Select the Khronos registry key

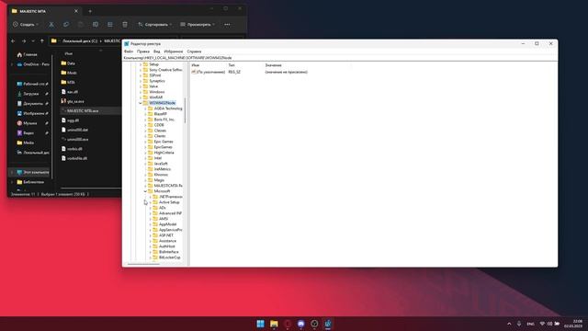coord(161,175)
